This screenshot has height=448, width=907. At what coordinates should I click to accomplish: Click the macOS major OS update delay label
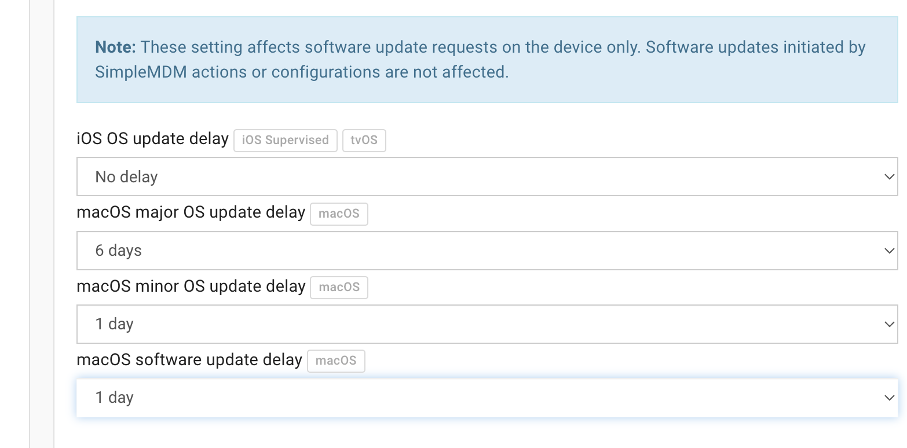point(191,212)
